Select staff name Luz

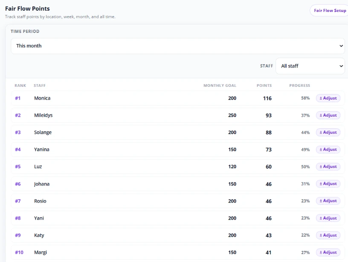[x=38, y=167]
